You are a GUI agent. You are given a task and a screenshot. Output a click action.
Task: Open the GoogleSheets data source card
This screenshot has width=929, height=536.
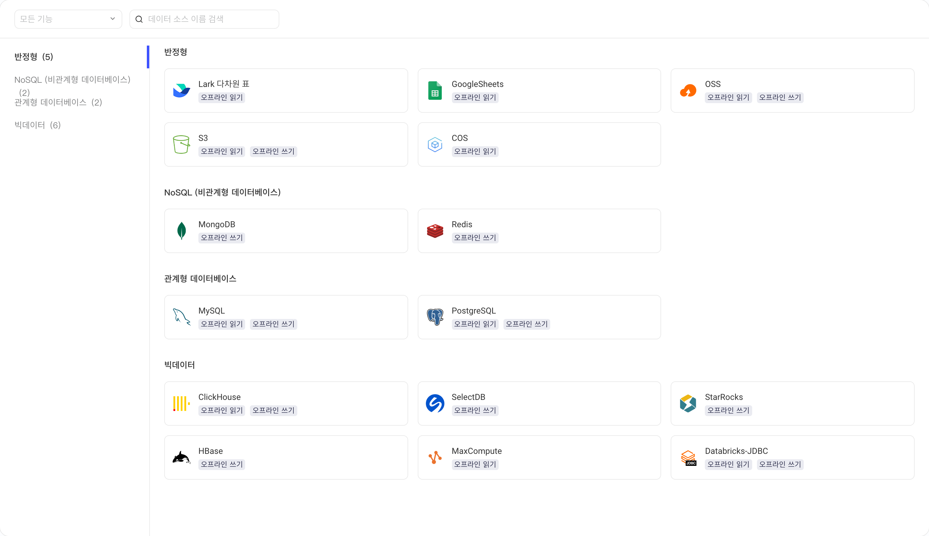[539, 91]
